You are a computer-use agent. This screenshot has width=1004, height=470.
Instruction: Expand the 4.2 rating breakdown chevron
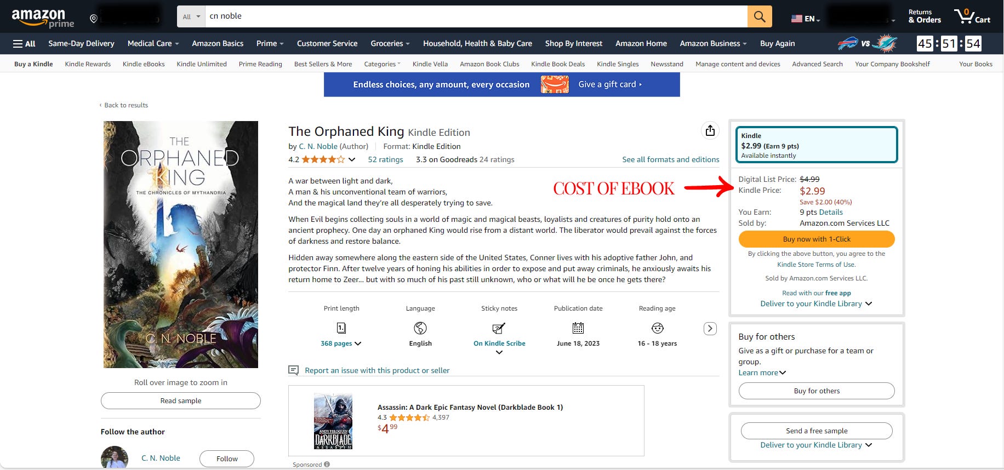click(352, 160)
